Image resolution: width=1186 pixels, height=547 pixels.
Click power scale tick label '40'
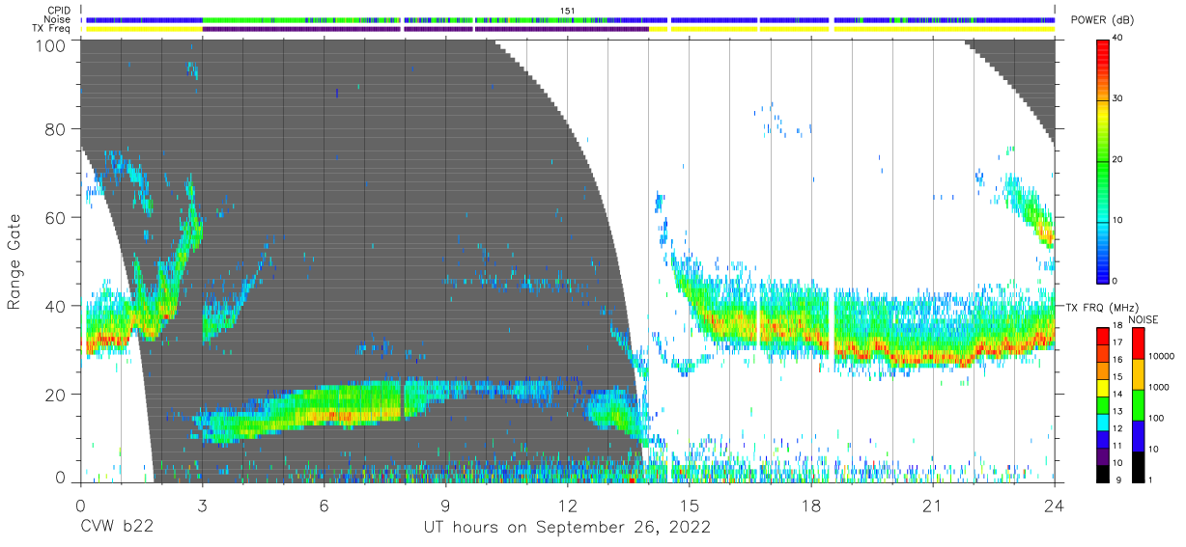[x=1119, y=38]
